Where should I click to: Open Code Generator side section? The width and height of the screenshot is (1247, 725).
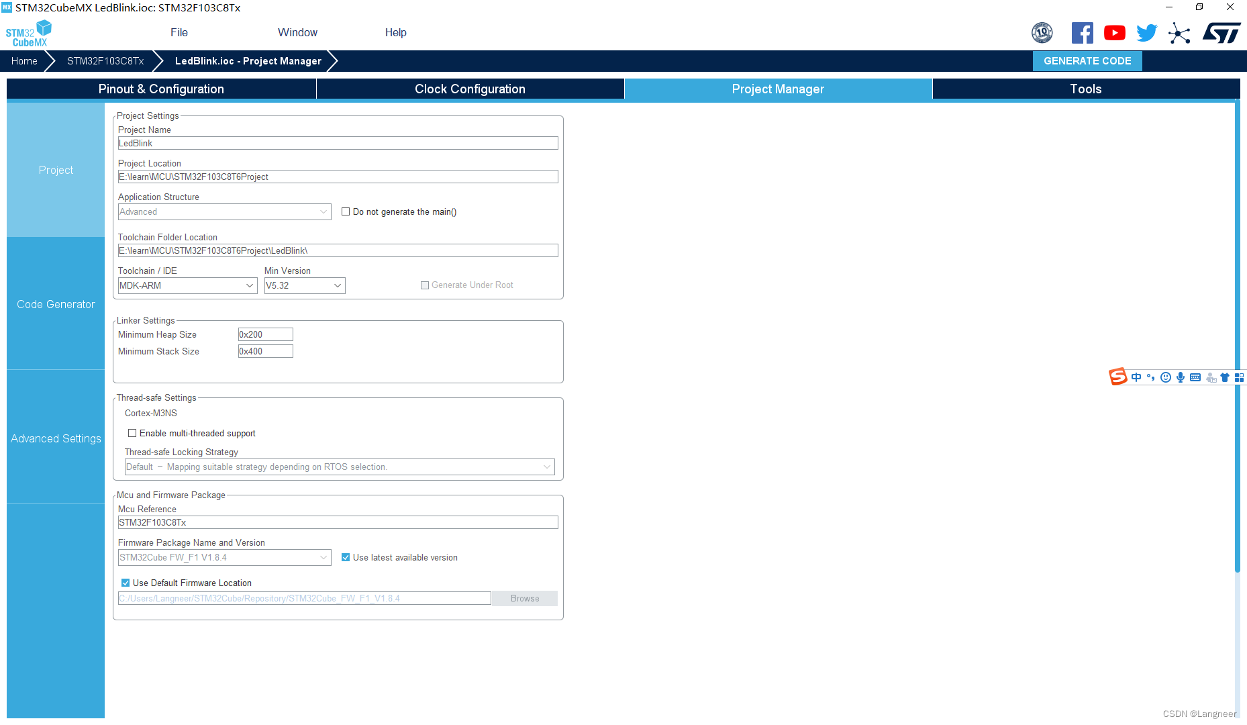[x=56, y=304]
